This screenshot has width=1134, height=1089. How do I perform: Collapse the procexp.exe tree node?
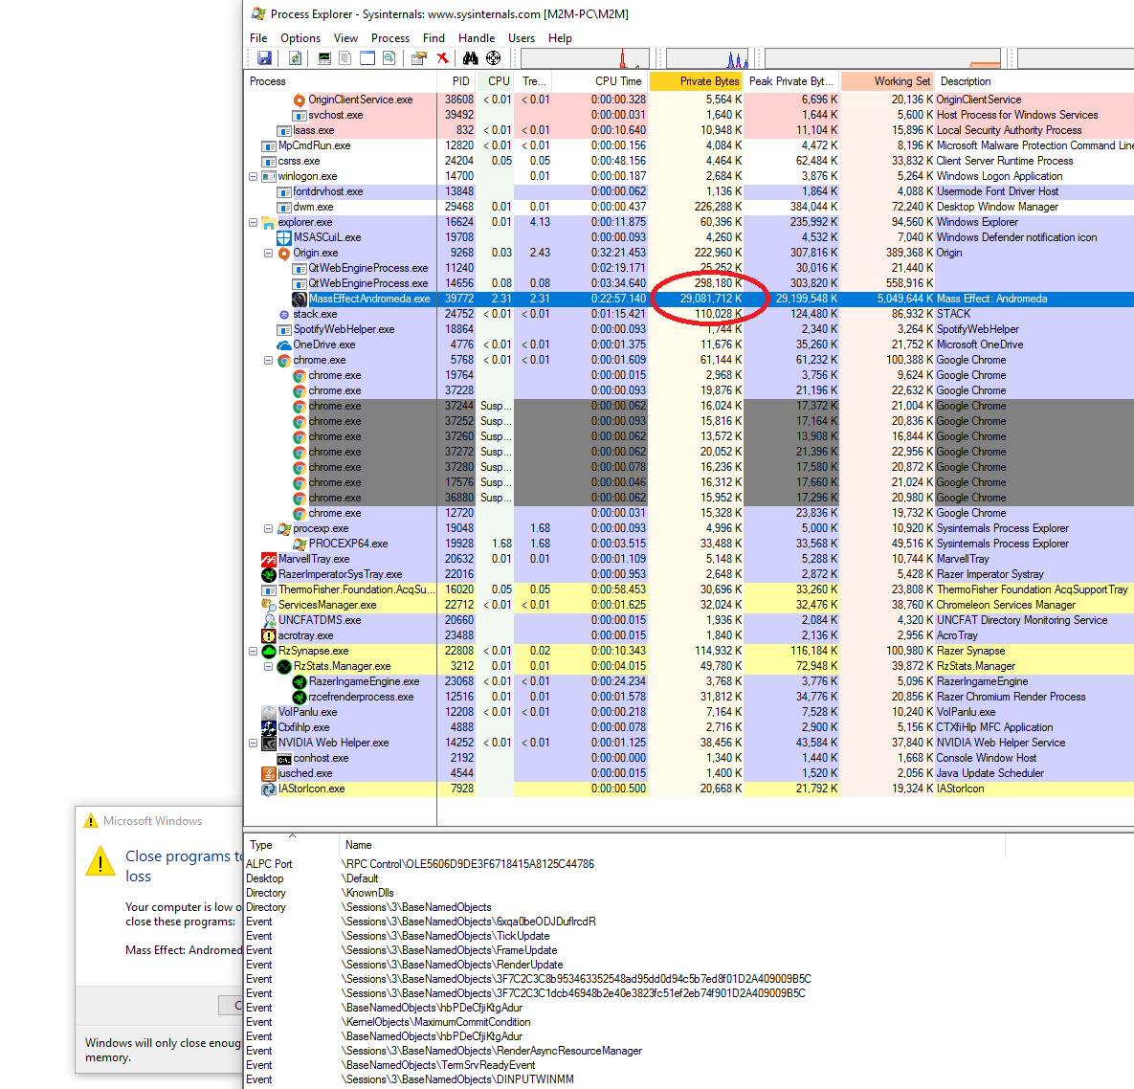268,528
